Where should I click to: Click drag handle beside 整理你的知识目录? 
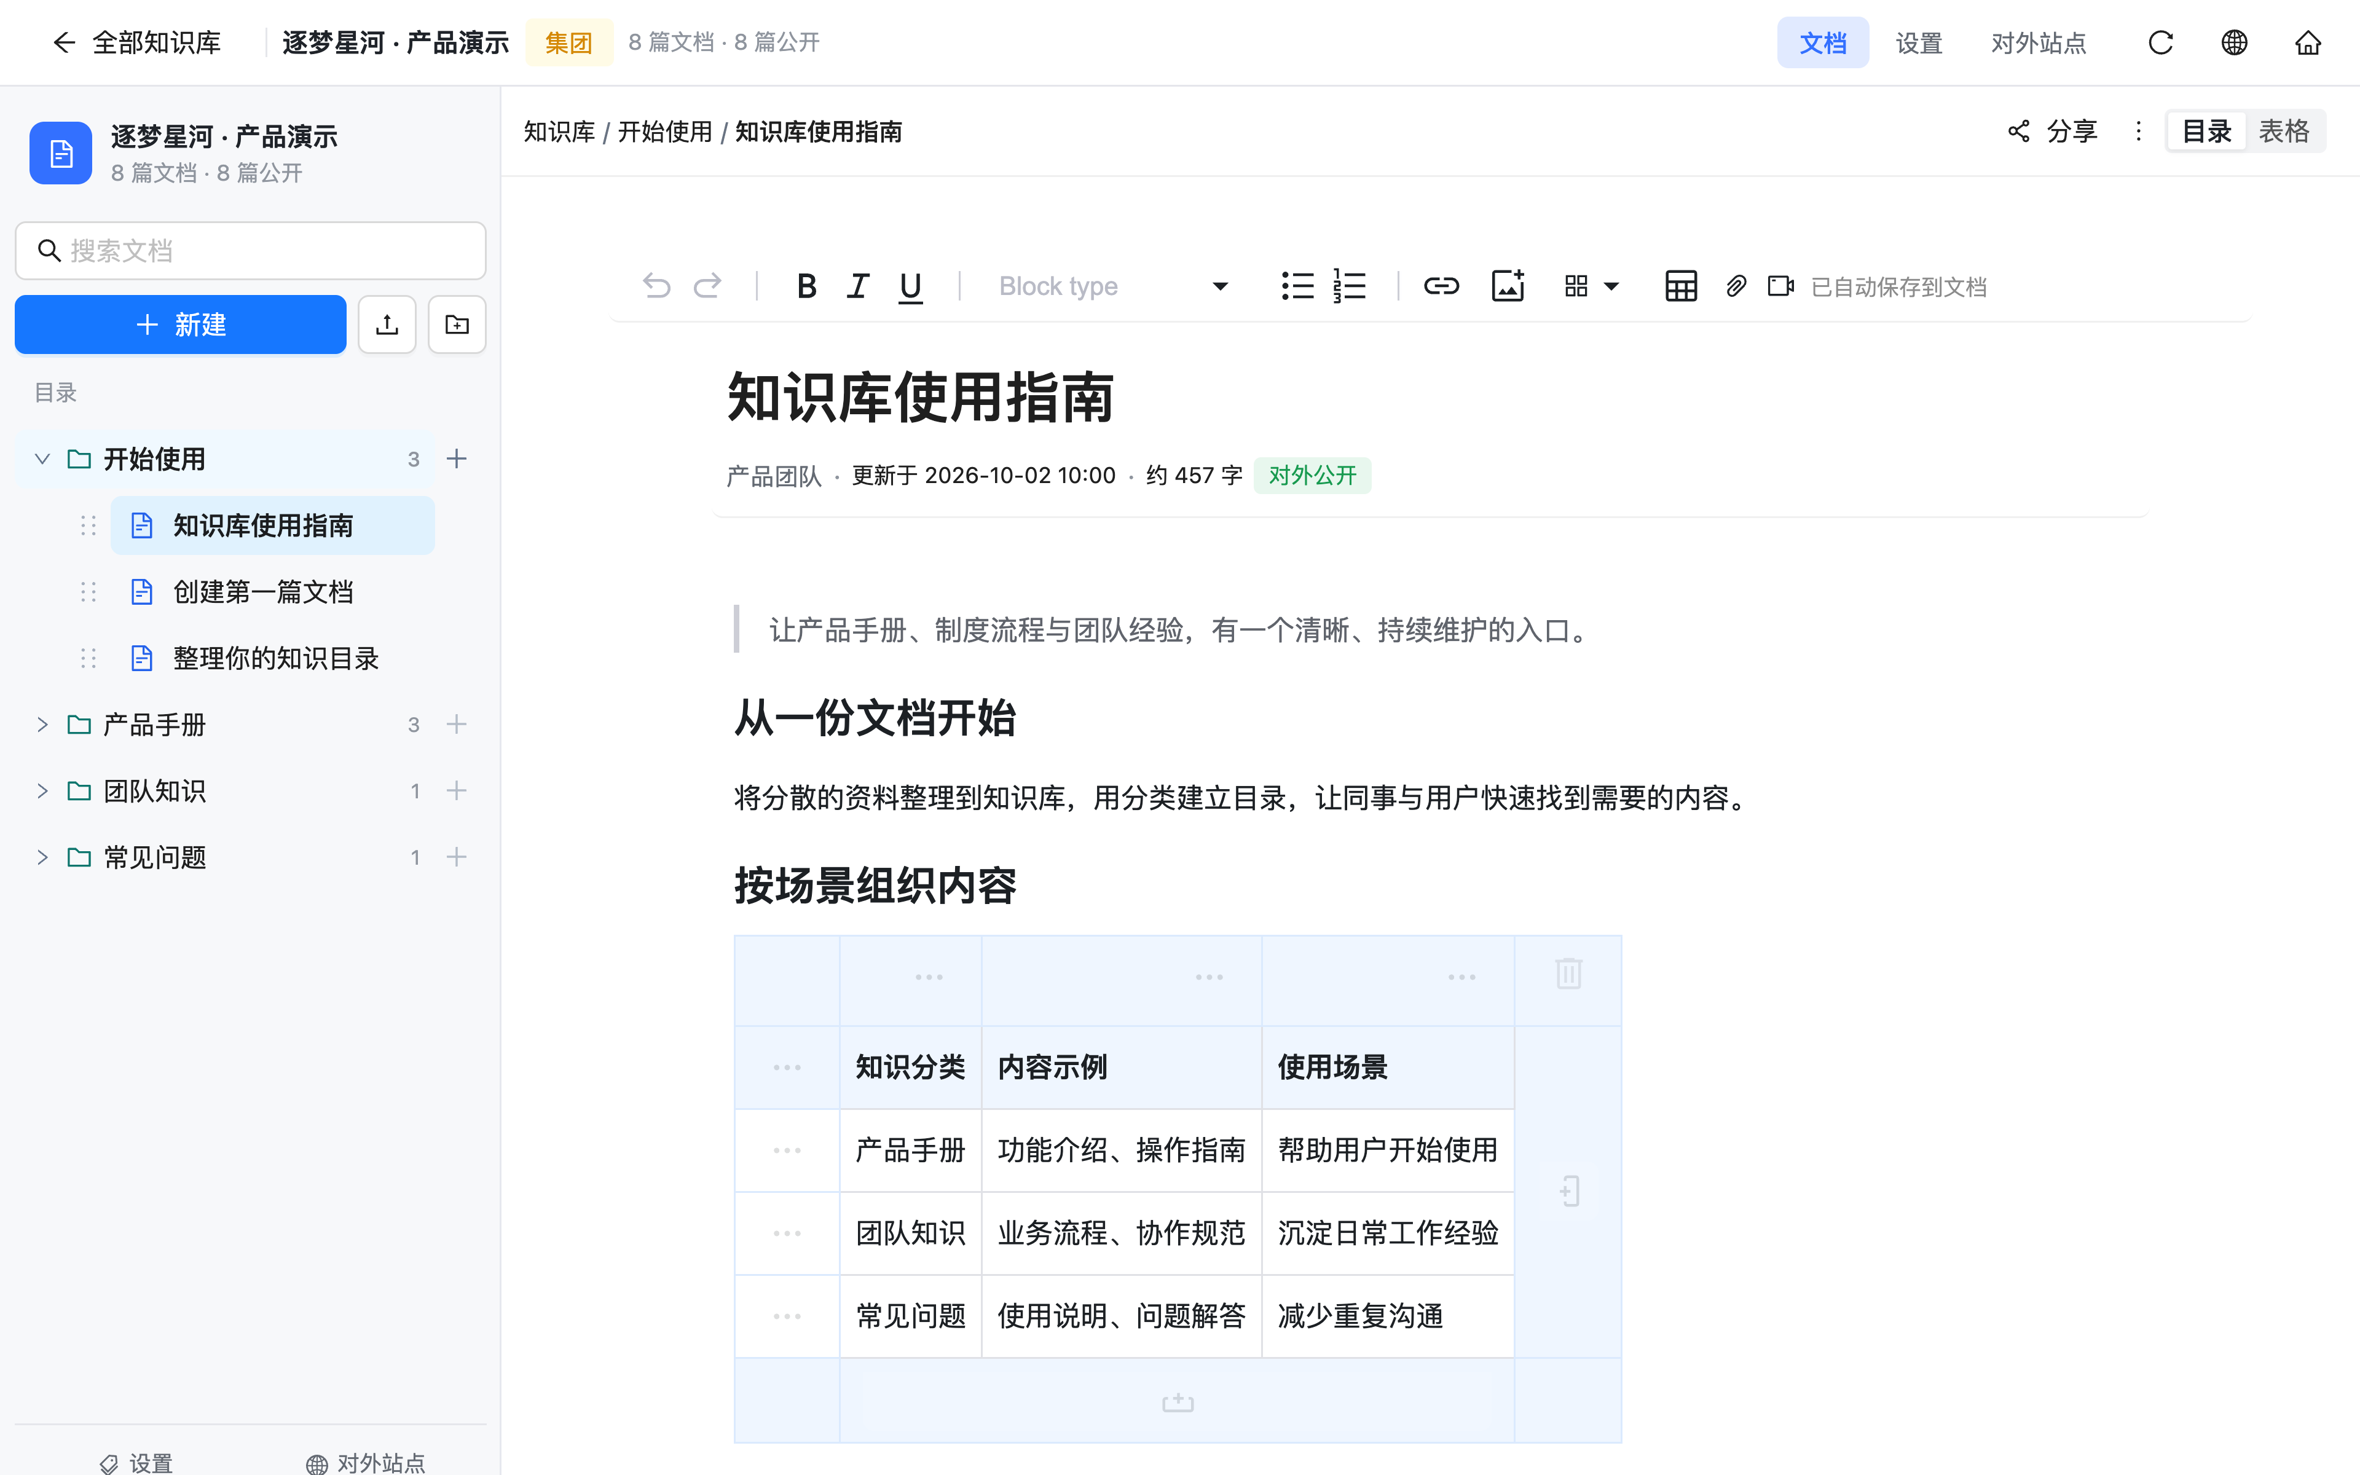[x=88, y=658]
